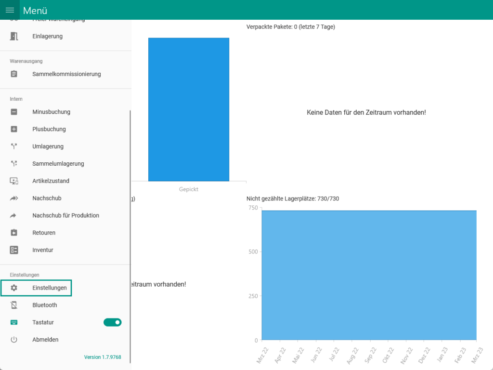Select the Einlagerung storage icon
Screen dimensions: 493x370
14,36
